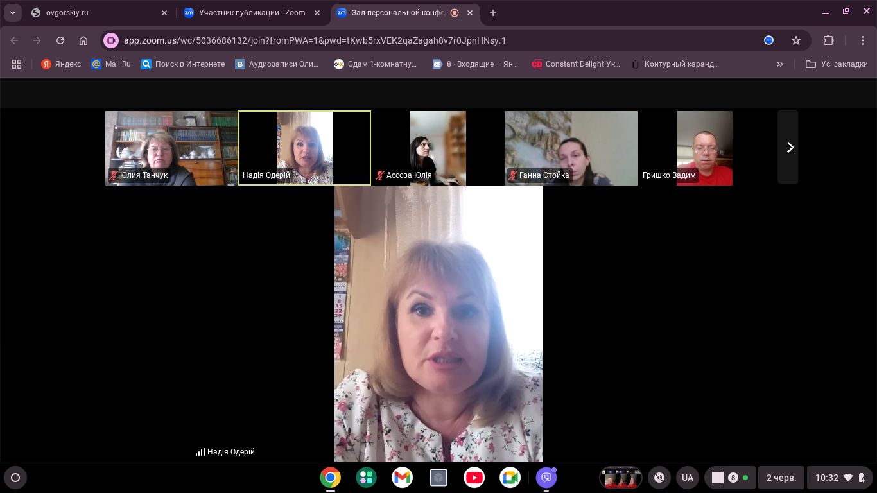Open Gmail from the shelf

coord(403,478)
